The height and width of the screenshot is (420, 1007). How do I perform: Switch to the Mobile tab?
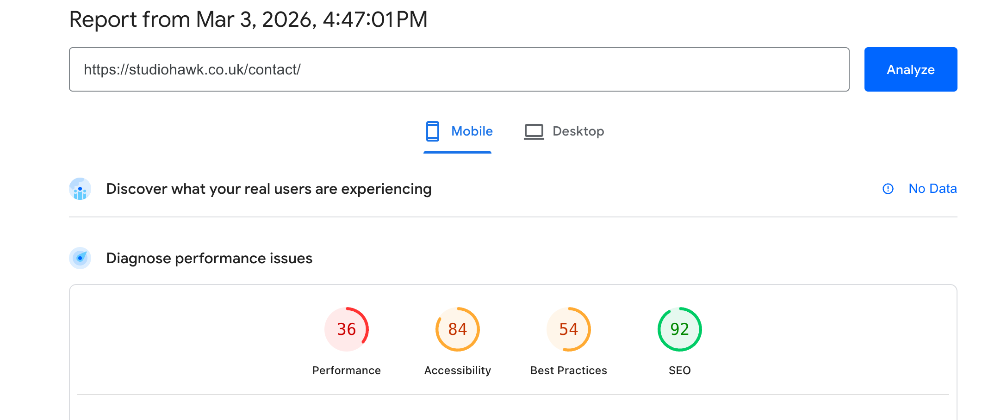[472, 131]
